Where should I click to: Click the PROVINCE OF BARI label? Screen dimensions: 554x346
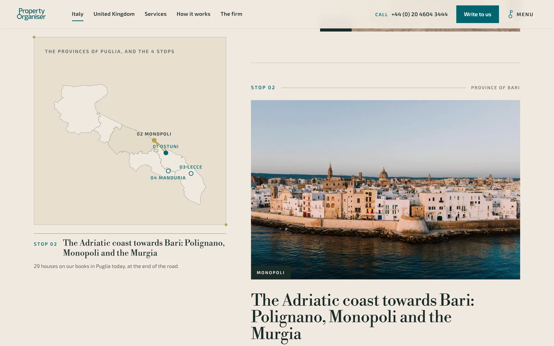[496, 88]
